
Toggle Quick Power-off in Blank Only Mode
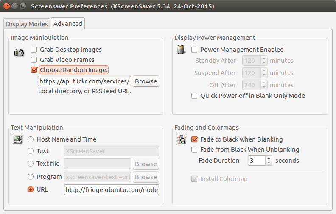tap(194, 96)
